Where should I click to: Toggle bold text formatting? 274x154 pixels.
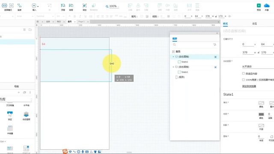tap(75, 16)
